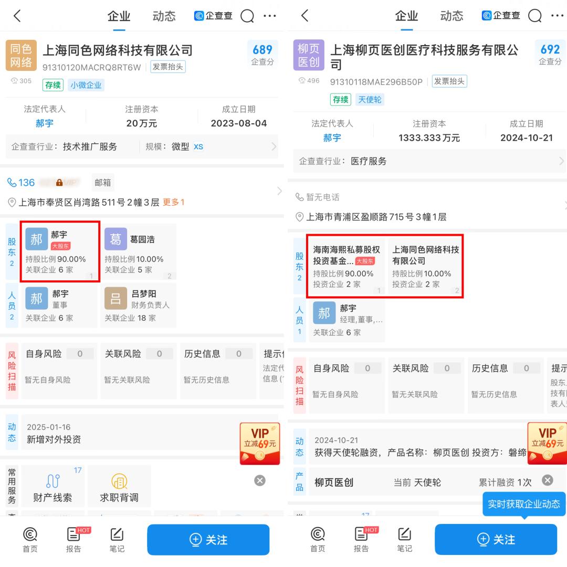Tap 首页 icon below 柳页医创 page
This screenshot has width=567, height=567.
tap(318, 540)
